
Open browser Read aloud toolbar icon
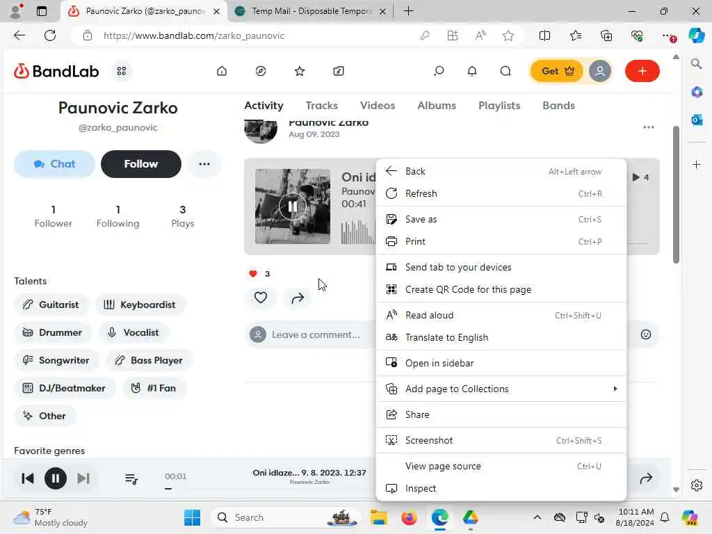480,35
